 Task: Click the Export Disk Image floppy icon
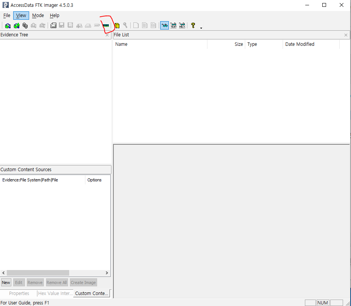click(62, 25)
